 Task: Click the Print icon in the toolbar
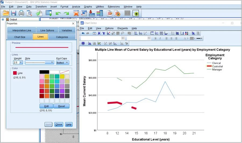(21, 13)
